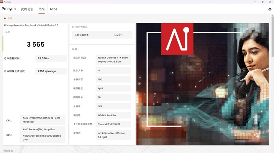Click the red back arrow icon
This screenshot has height=153, width=274.
click(5, 18)
